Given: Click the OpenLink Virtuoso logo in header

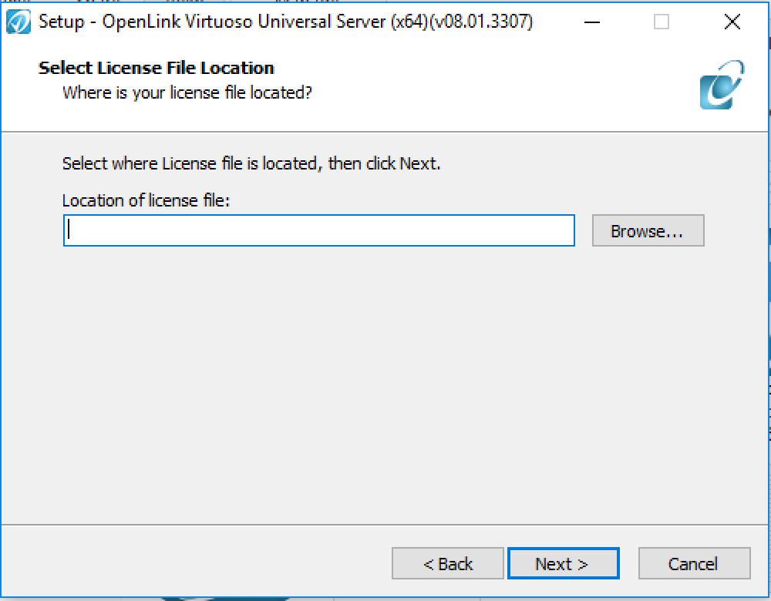Looking at the screenshot, I should [722, 85].
